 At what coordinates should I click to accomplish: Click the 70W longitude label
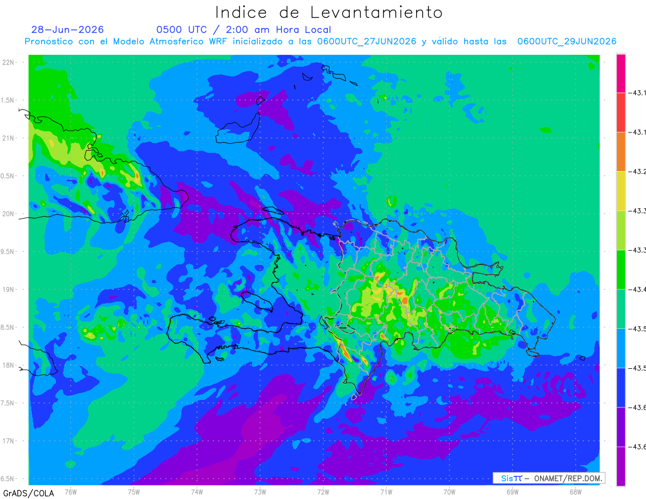(450, 491)
